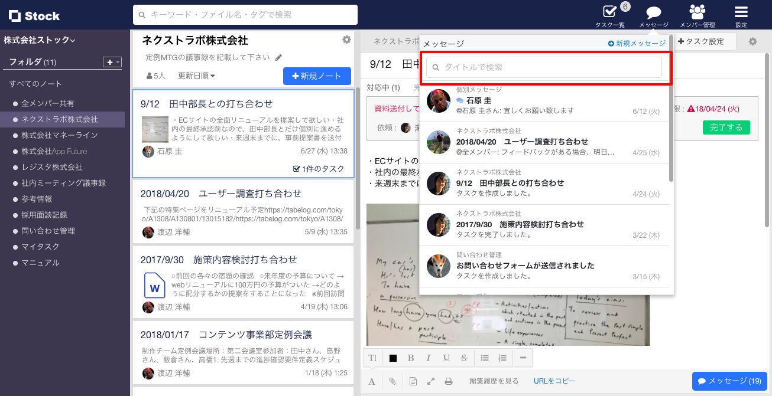Attach a file using the paperclip icon
This screenshot has width=772, height=396.
[x=392, y=381]
